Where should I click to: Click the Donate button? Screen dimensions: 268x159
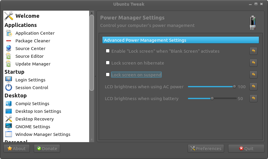tap(47, 148)
